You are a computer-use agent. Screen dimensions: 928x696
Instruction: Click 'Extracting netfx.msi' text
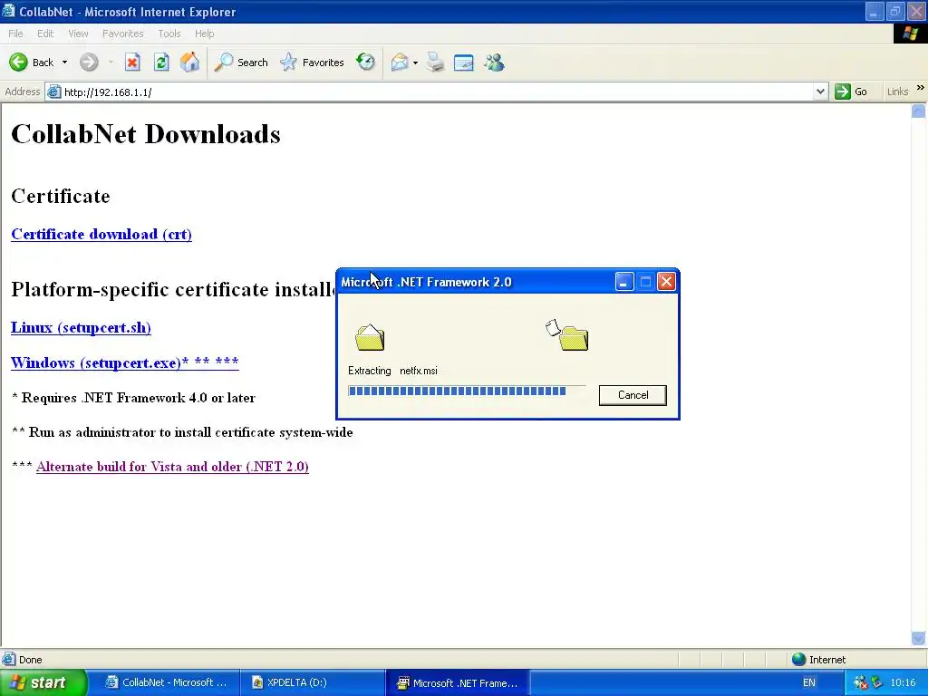[392, 371]
